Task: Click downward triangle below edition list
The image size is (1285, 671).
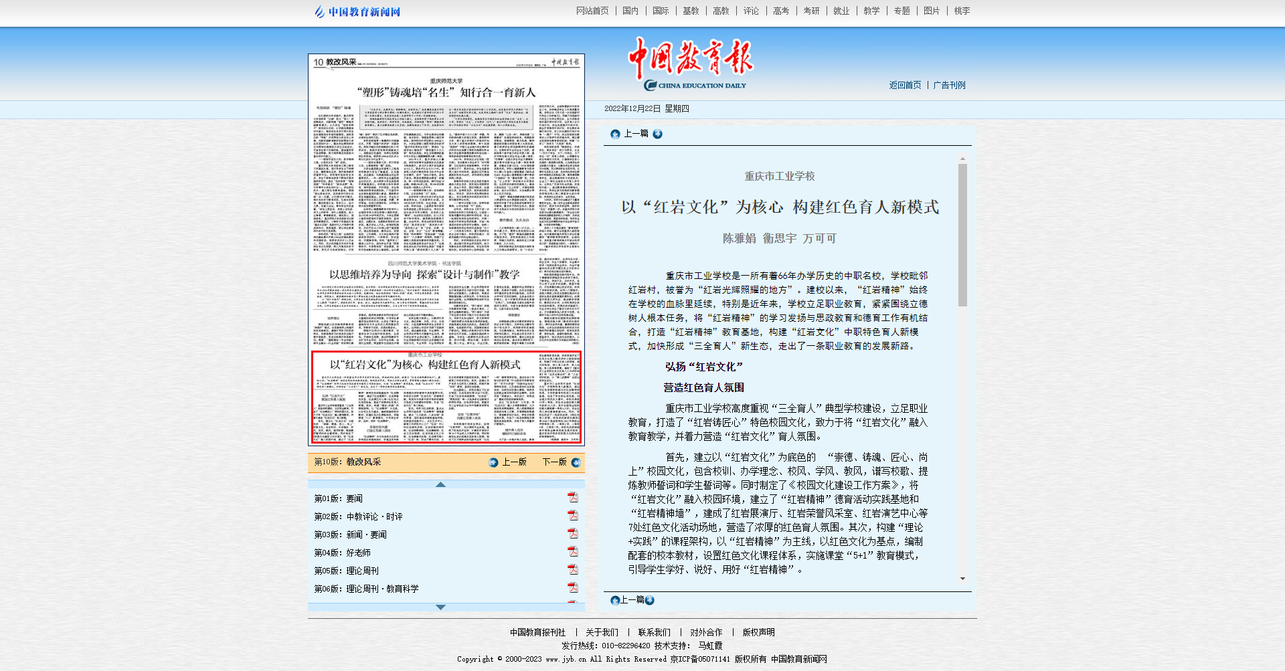Action: [440, 607]
